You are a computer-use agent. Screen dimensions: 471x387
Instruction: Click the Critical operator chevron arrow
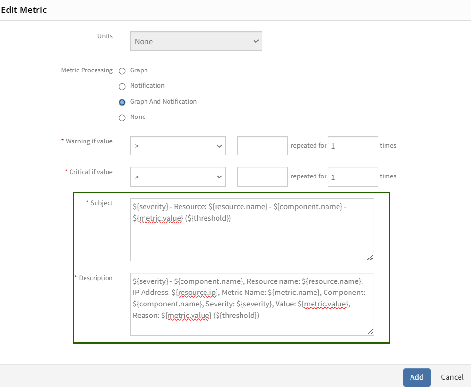coord(219,177)
